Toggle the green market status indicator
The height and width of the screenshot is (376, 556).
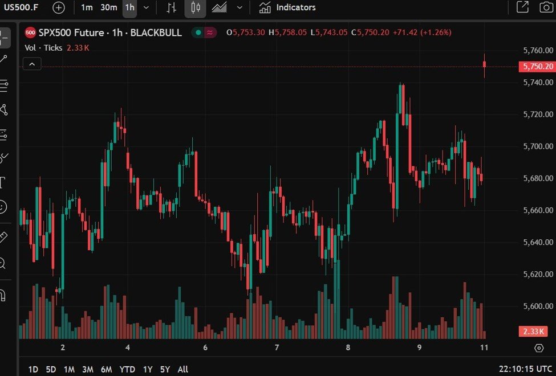198,32
